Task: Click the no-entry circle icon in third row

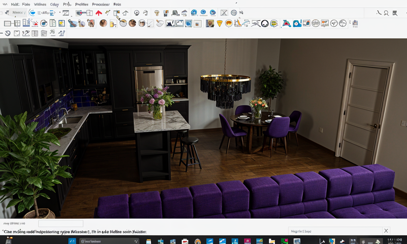Action: [8, 33]
